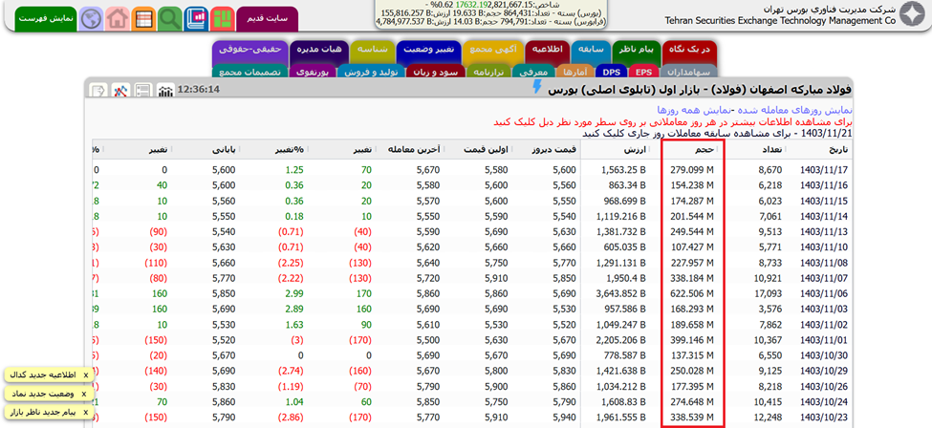Open the حقیقی-حقوقی tab
Screen dimensions: 932x428
tap(249, 52)
